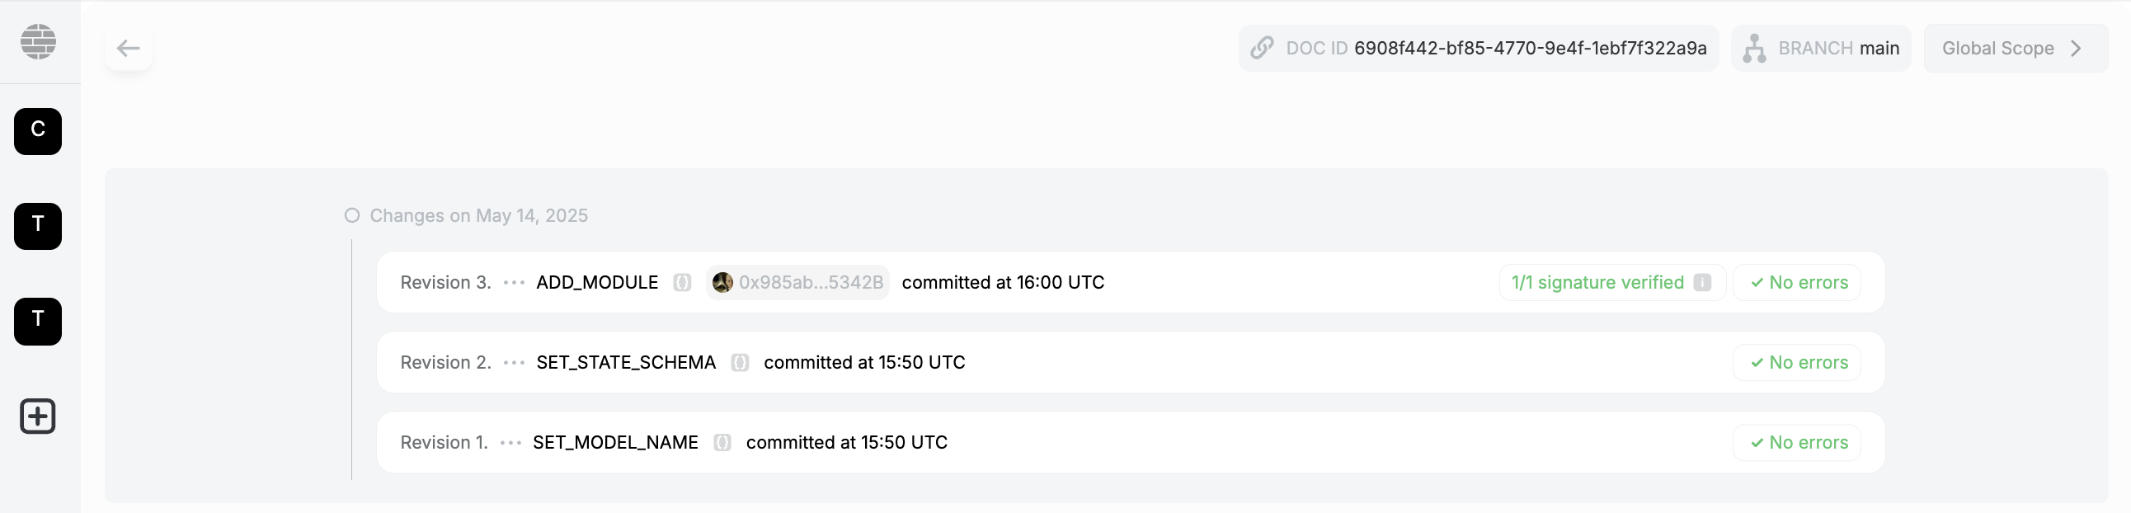Copy the DOC ID value
The height and width of the screenshot is (513, 2131).
tap(1530, 48)
